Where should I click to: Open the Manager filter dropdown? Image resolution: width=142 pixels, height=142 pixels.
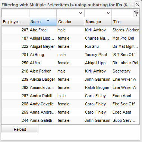[x=108, y=13]
